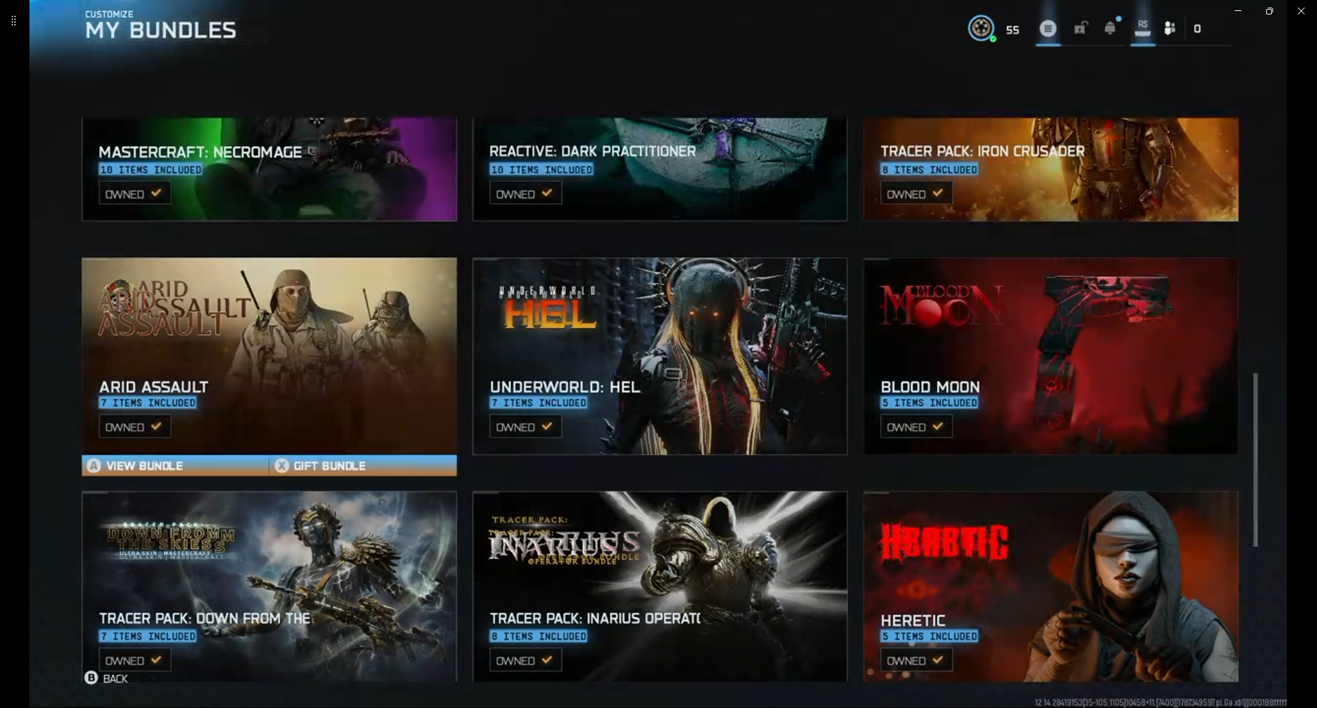Select the Reactive: Dark Practitioner bundle card
The image size is (1317, 708).
660,169
